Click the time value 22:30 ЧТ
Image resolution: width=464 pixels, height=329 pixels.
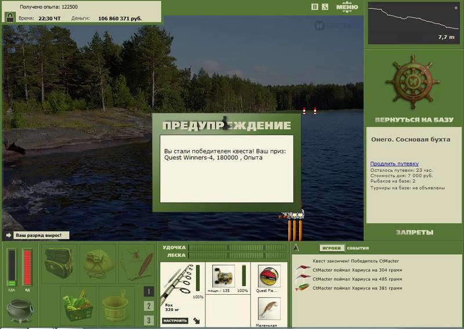(x=49, y=19)
